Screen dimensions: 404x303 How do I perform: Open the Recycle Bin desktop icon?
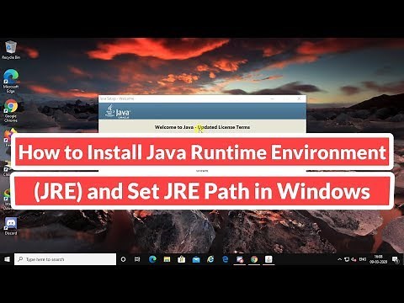pos(11,50)
